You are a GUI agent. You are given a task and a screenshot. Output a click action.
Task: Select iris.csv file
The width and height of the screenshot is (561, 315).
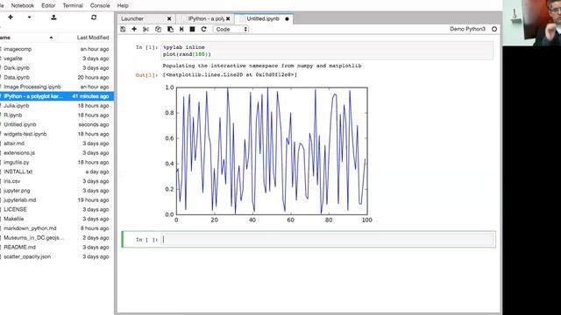pos(57,181)
